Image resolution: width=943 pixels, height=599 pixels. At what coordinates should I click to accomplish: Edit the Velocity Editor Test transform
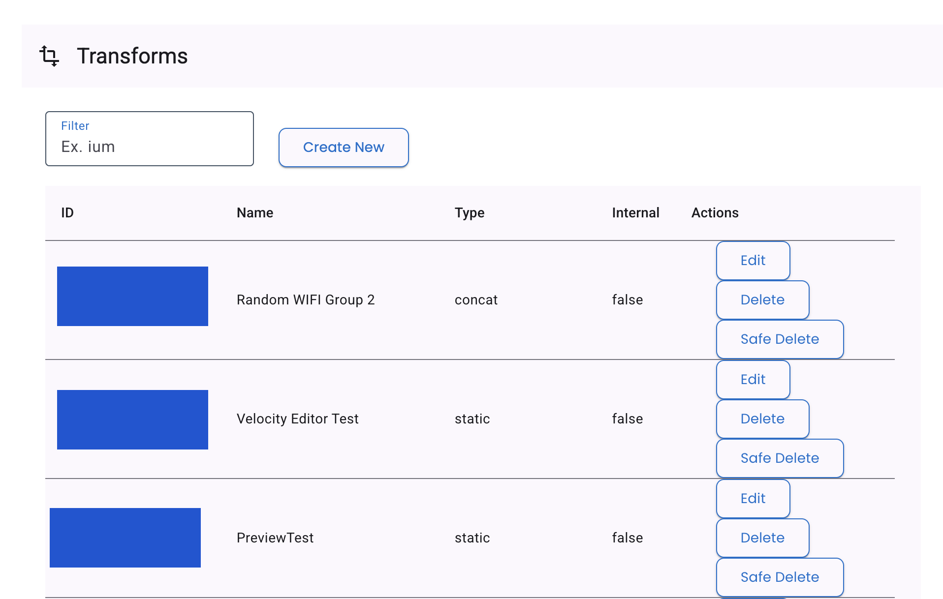753,380
